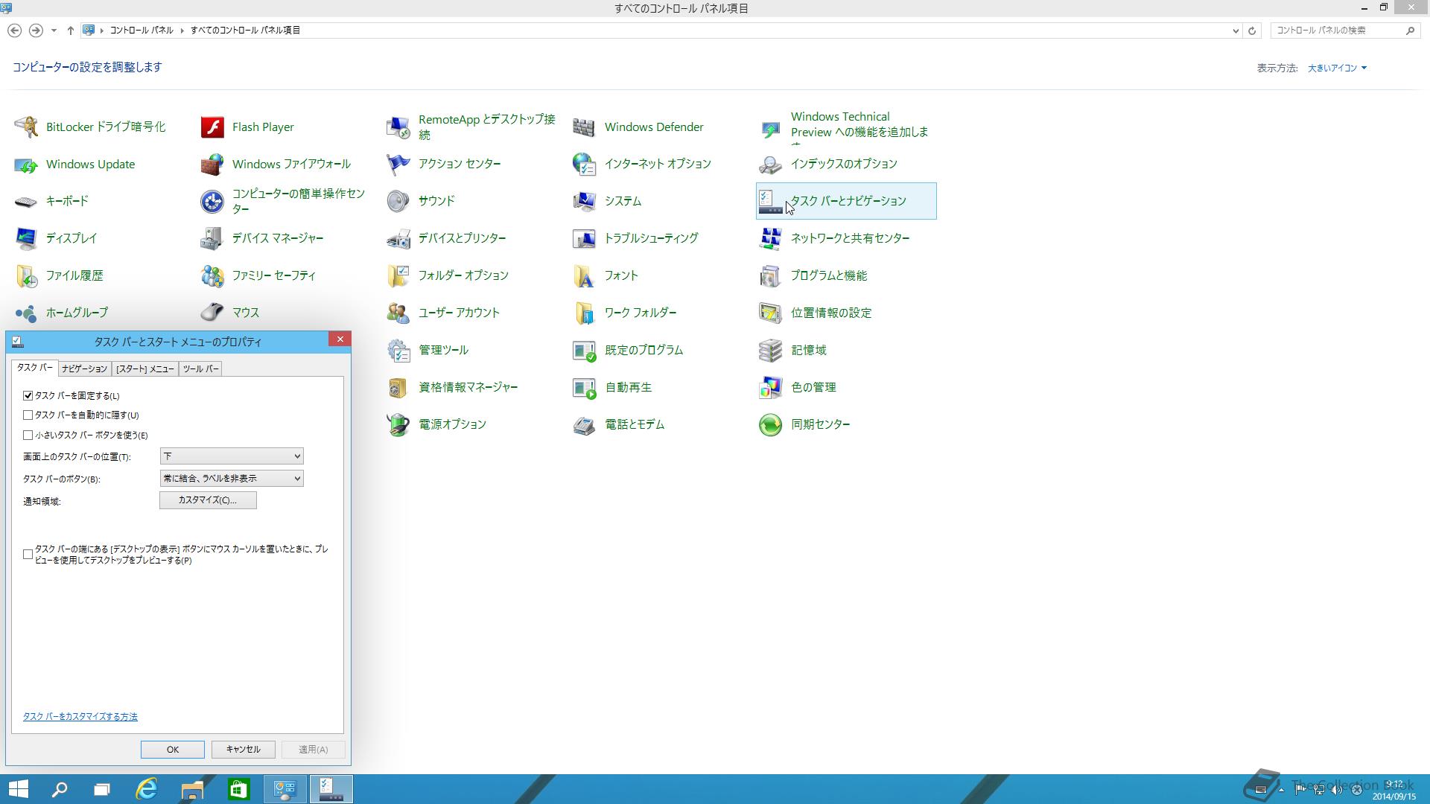Open タスク バーのボタン combo box

(x=232, y=479)
